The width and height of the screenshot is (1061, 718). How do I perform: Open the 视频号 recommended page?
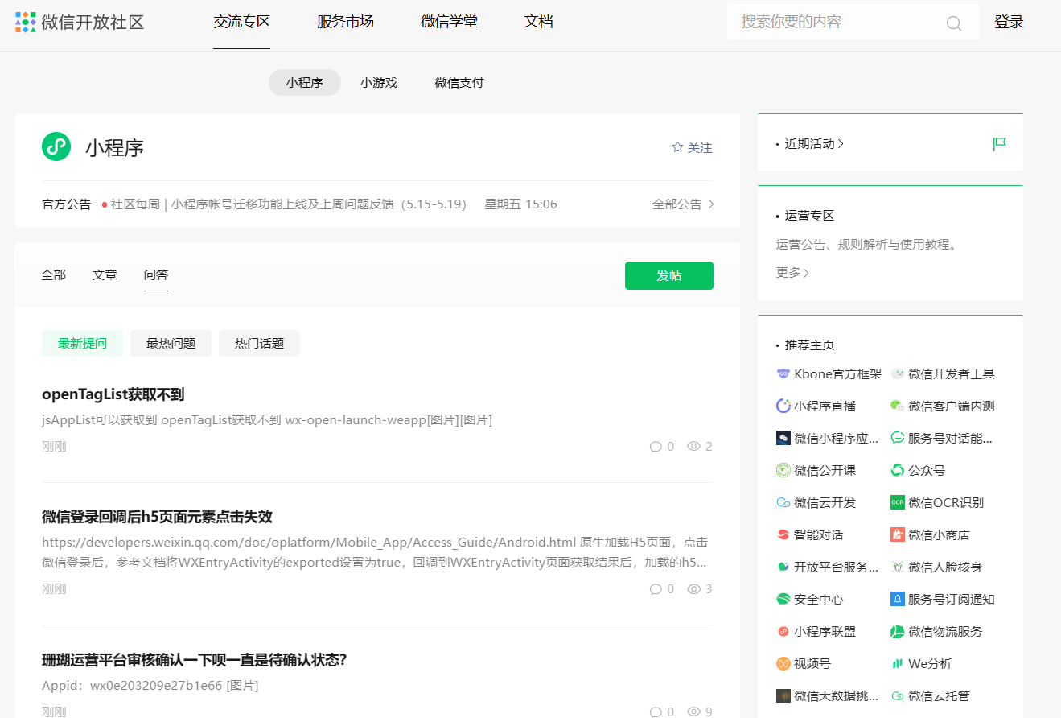(x=804, y=663)
